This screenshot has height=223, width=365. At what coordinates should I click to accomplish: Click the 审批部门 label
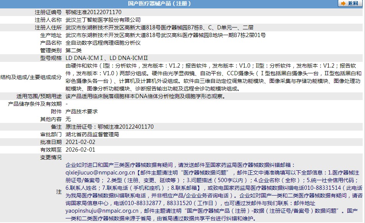point(51,134)
